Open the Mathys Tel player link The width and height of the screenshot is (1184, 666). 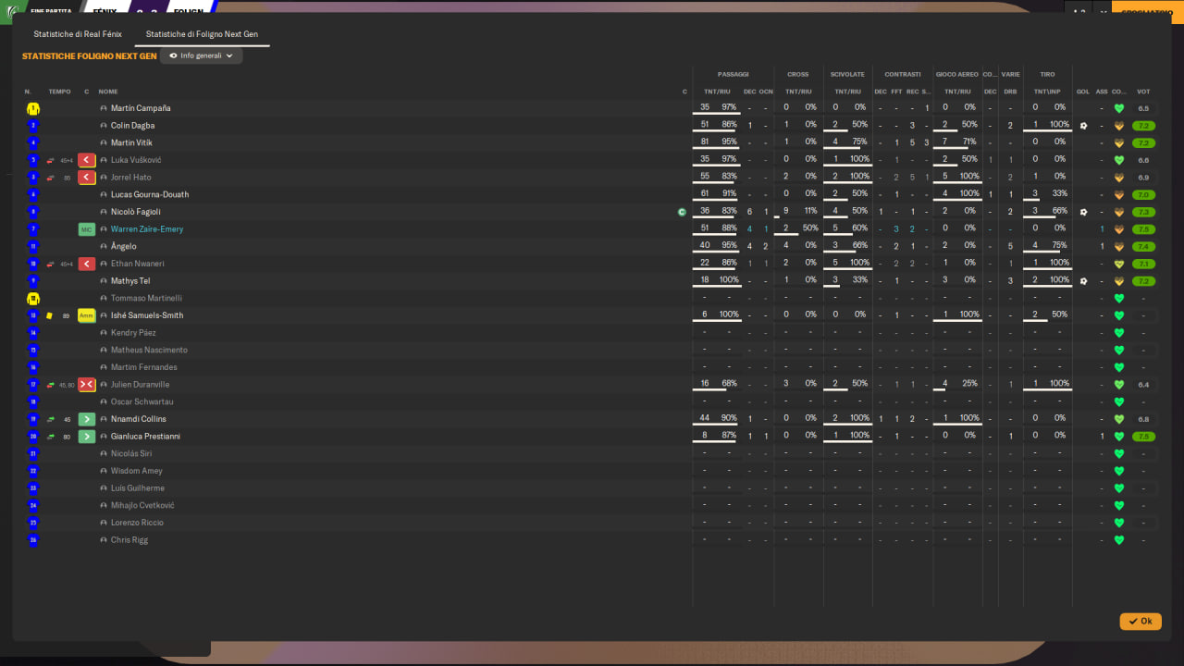pos(130,281)
